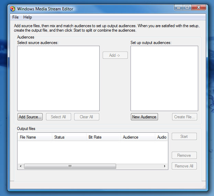Screen dimensions: 214x196
Task: Click the Clear All button
Action: (x=87, y=117)
